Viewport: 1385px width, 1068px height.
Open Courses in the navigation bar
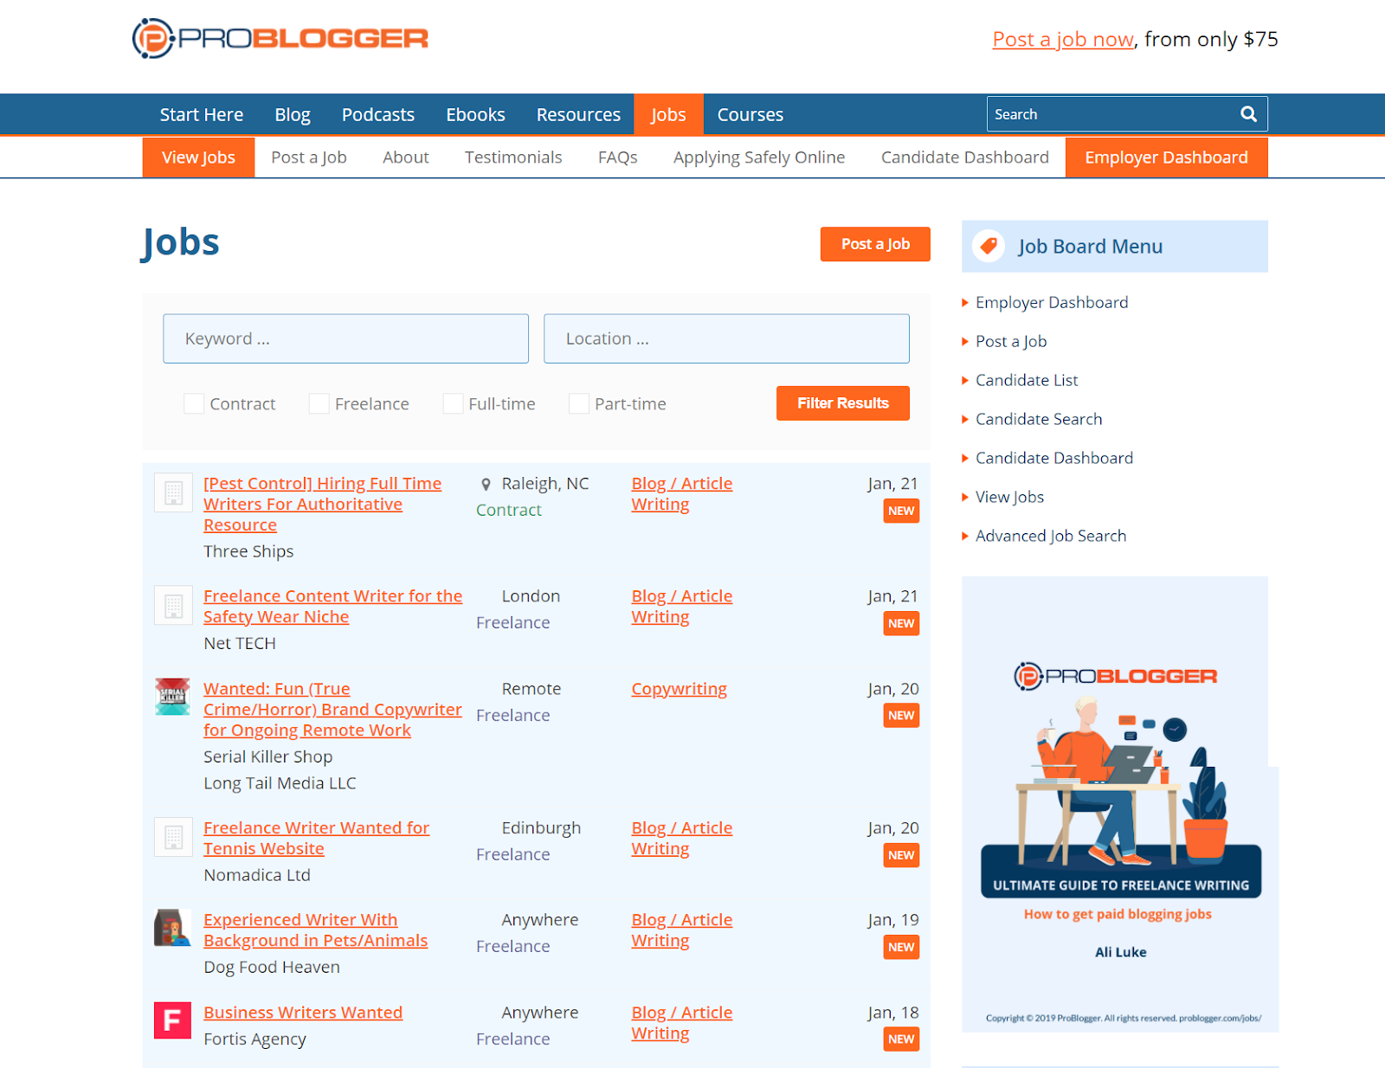coord(750,114)
